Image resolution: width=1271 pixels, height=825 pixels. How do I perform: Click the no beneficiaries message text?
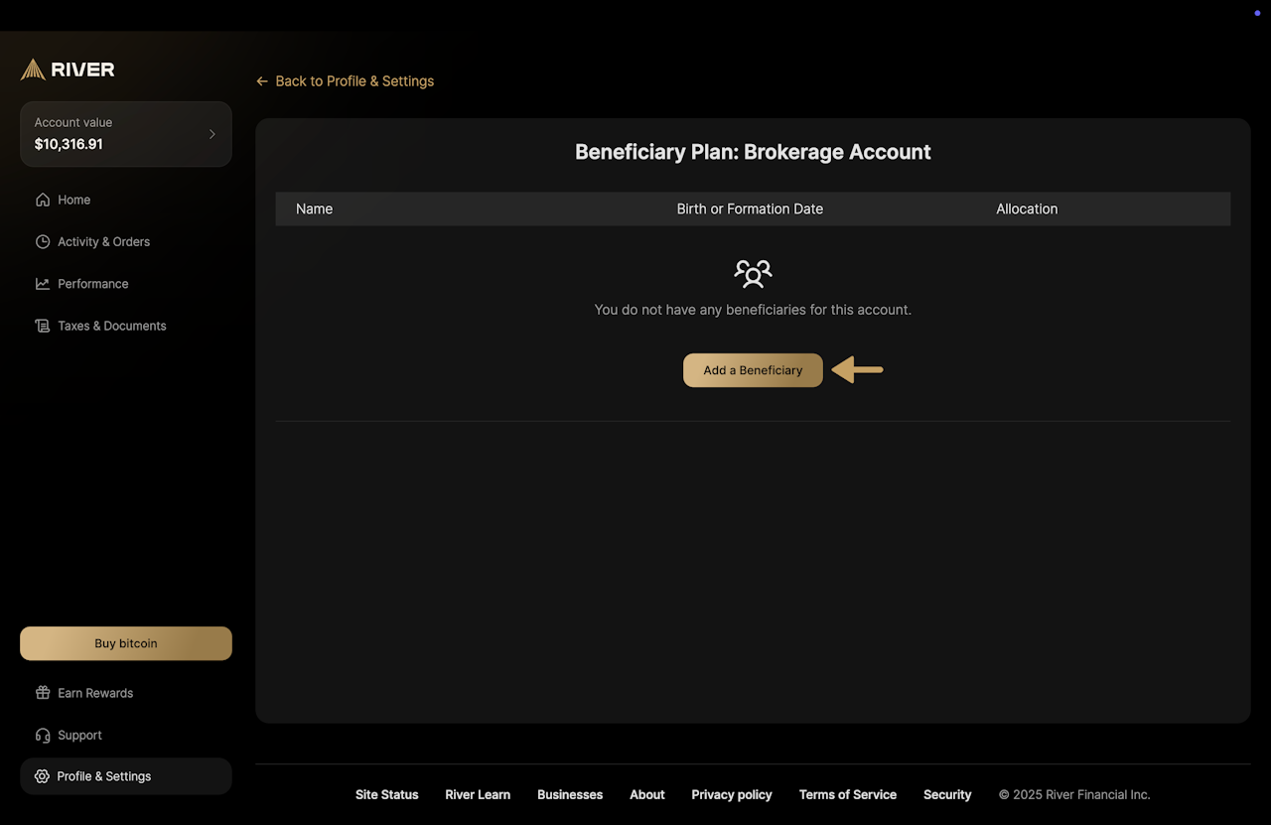pyautogui.click(x=753, y=310)
